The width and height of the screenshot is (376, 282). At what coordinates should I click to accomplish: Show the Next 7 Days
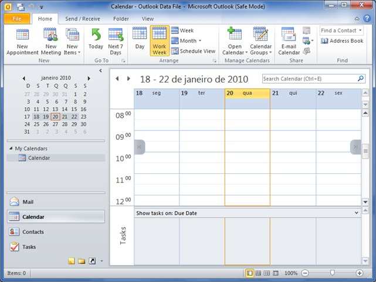tap(116, 42)
